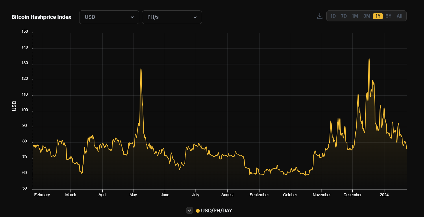Select the 3M time range
The image size is (424, 217).
click(x=366, y=16)
